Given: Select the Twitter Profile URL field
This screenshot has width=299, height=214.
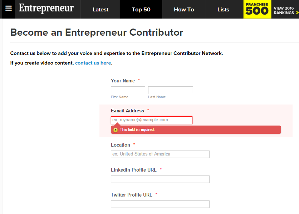Looking at the screenshot, I should point(160,204).
